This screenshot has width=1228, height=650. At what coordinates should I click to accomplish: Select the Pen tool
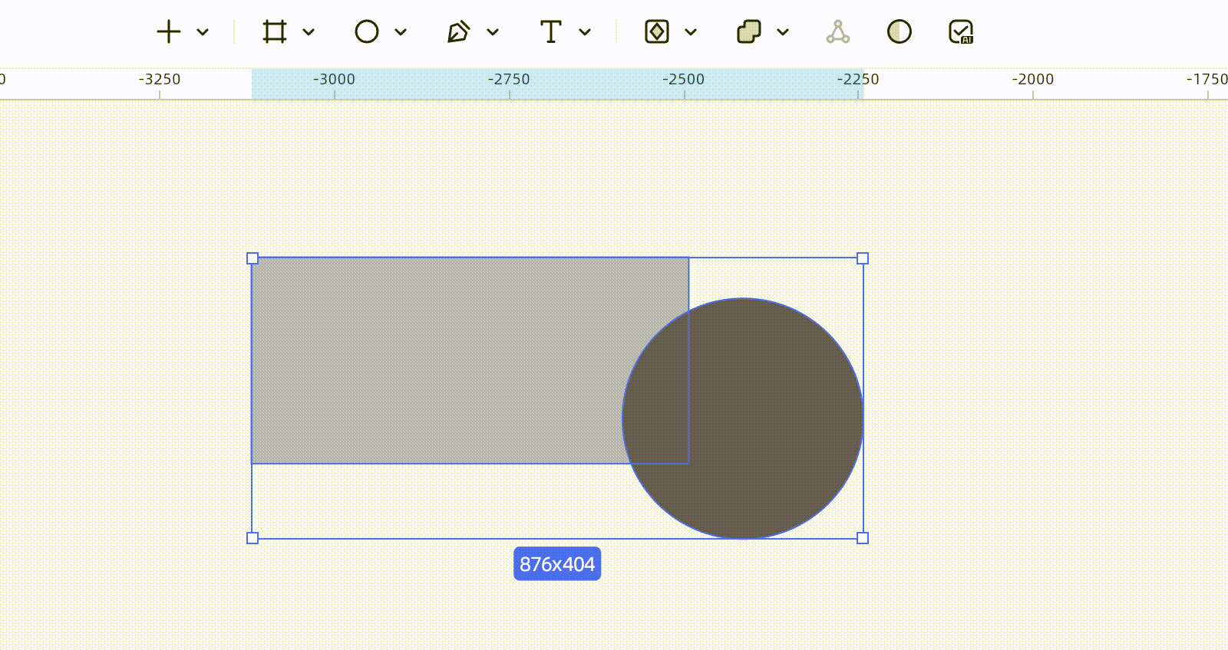458,31
